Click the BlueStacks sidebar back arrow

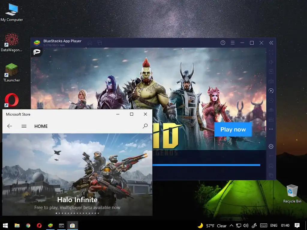[271, 156]
